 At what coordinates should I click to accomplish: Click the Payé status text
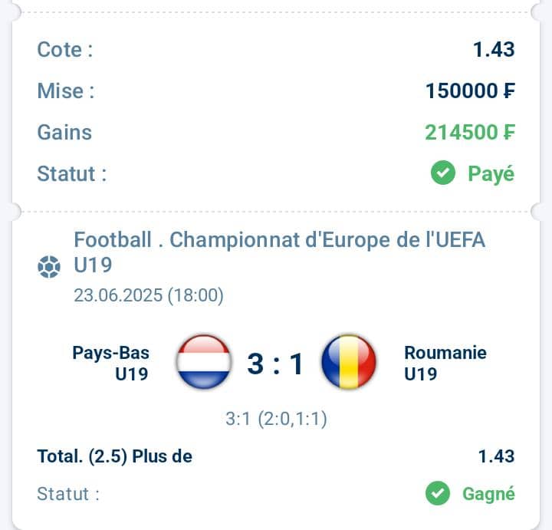pos(491,173)
